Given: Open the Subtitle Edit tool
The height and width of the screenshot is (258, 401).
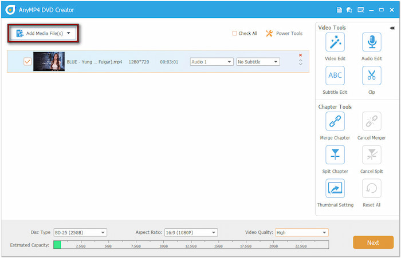Looking at the screenshot, I should click(x=335, y=76).
